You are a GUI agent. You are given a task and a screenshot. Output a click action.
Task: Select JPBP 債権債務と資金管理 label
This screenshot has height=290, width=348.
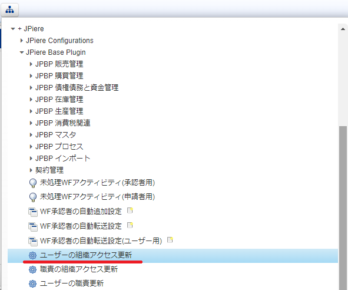(77, 88)
